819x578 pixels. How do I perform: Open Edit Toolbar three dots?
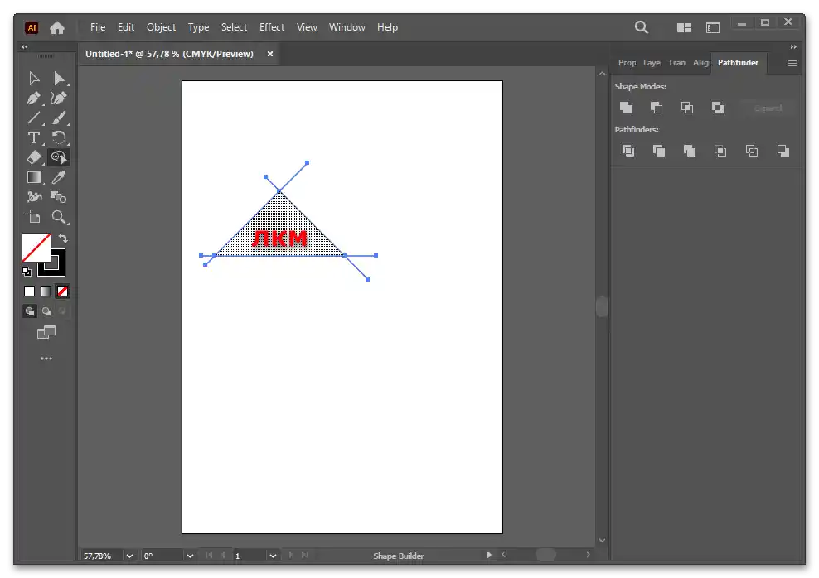coord(46,359)
